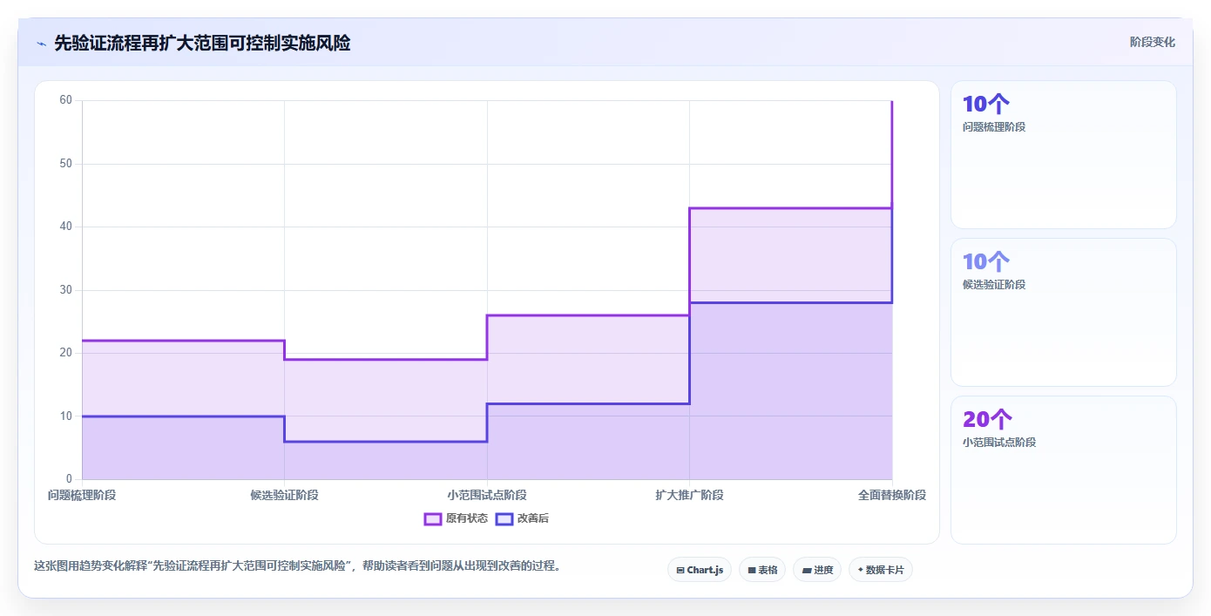Click the trend icon beside the title
This screenshot has height=616, width=1211.
pyautogui.click(x=41, y=43)
